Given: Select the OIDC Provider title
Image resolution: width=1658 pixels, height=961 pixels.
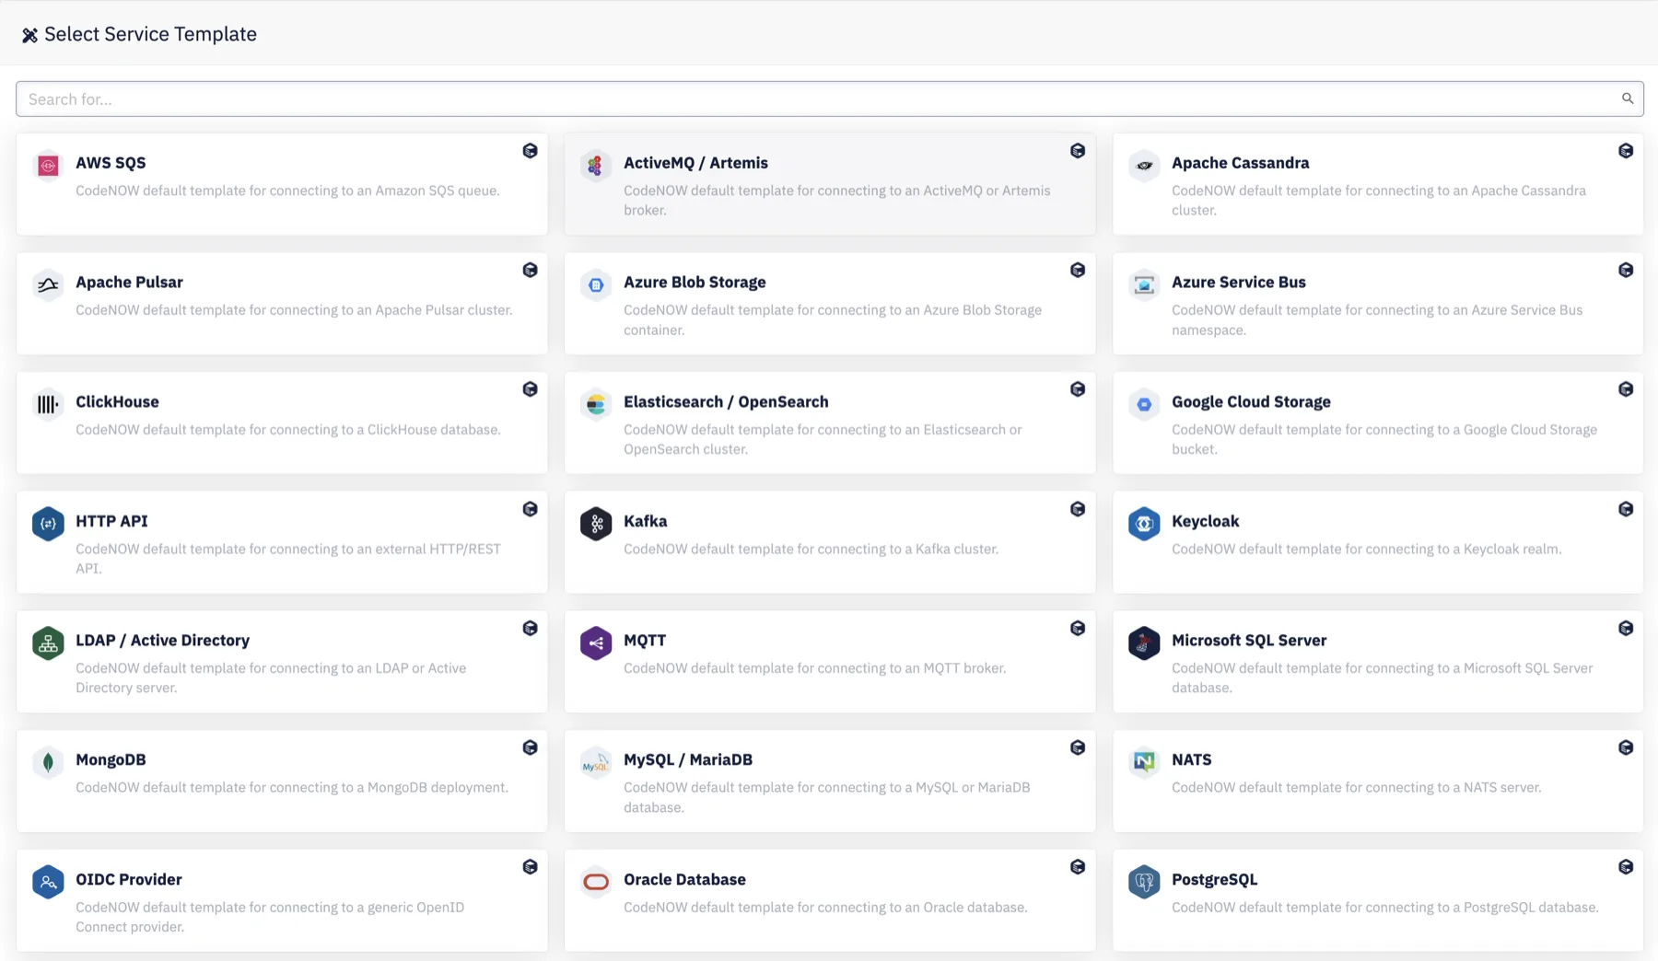Looking at the screenshot, I should pyautogui.click(x=129, y=880).
